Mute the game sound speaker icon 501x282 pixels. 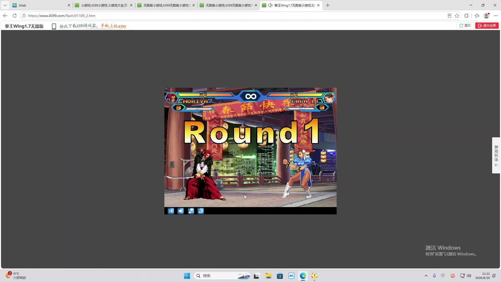[181, 211]
